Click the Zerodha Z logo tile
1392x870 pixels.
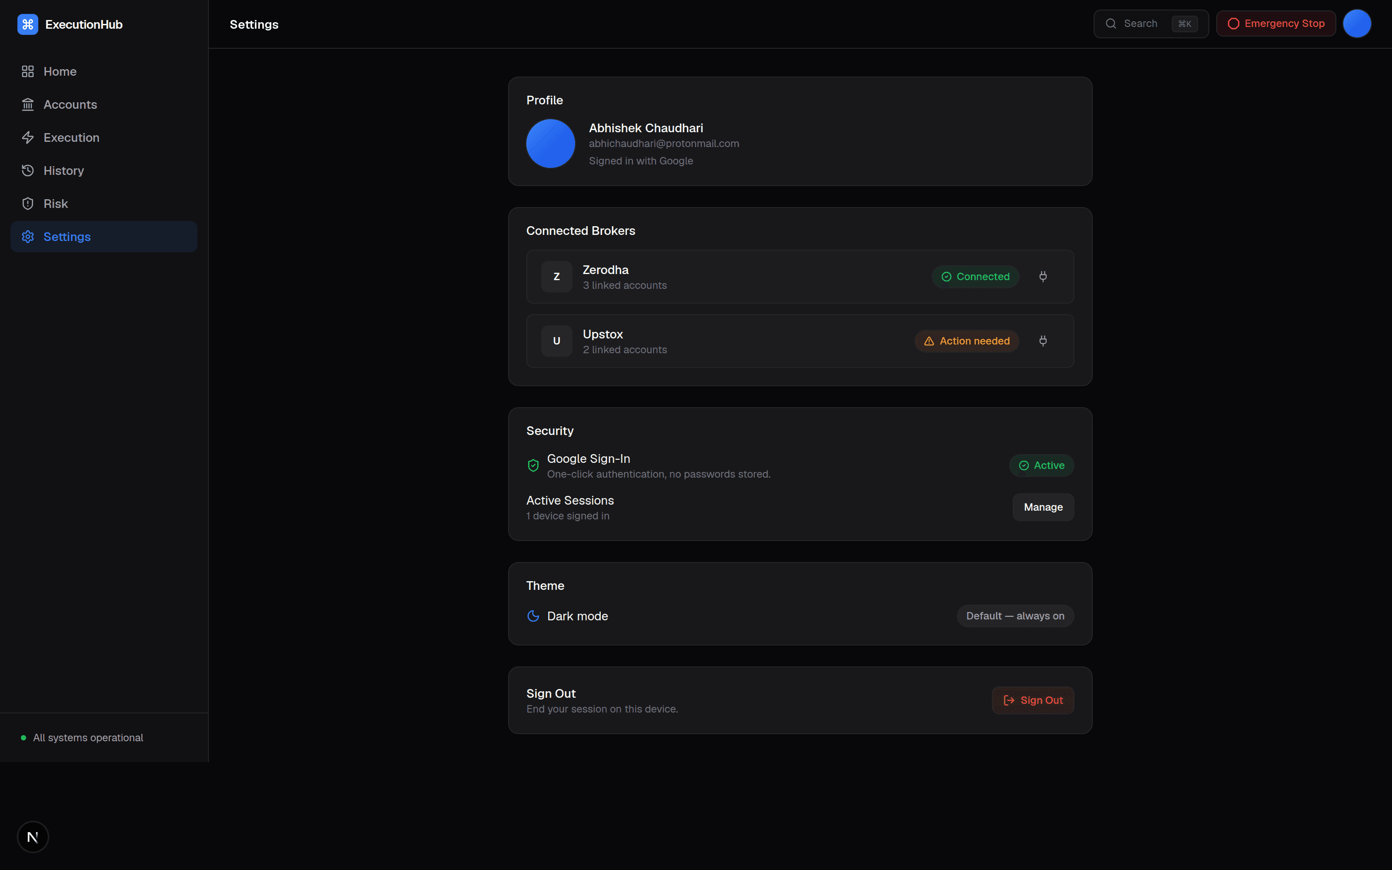pos(556,277)
